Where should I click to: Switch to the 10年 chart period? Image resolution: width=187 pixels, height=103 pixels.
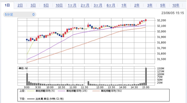(176, 5)
